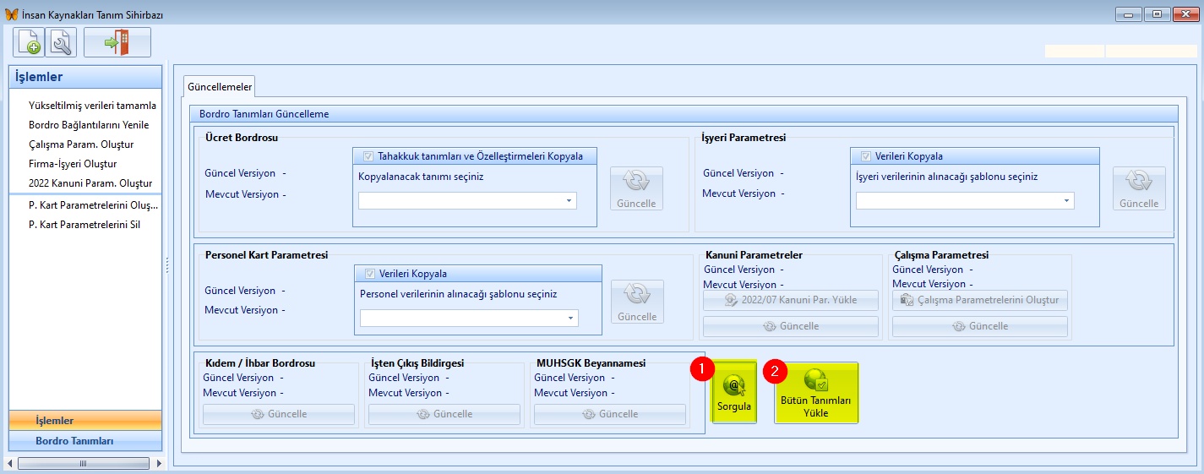Click Güncelle in İşyeri Parametresi section
This screenshot has width=1204, height=474.
coord(1139,188)
